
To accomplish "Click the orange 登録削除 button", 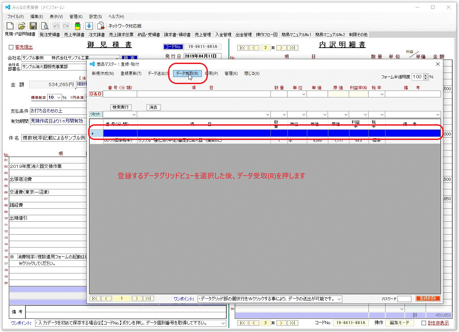I will click(x=428, y=298).
